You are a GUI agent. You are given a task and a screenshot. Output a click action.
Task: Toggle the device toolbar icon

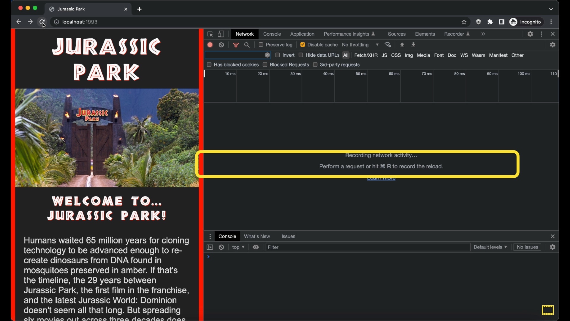(221, 34)
